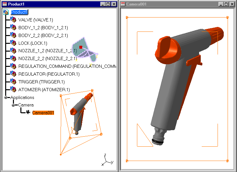Click the Product1 root assembly icon
This screenshot has height=172, width=237.
[6, 12]
